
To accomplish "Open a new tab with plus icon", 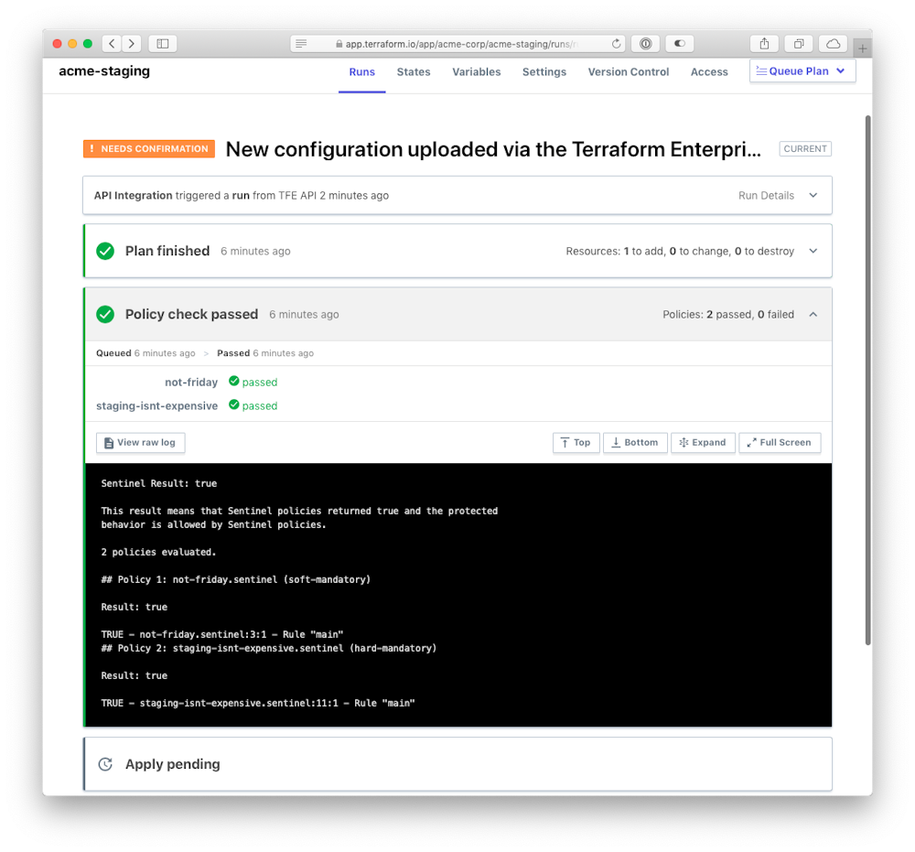I will pyautogui.click(x=863, y=49).
